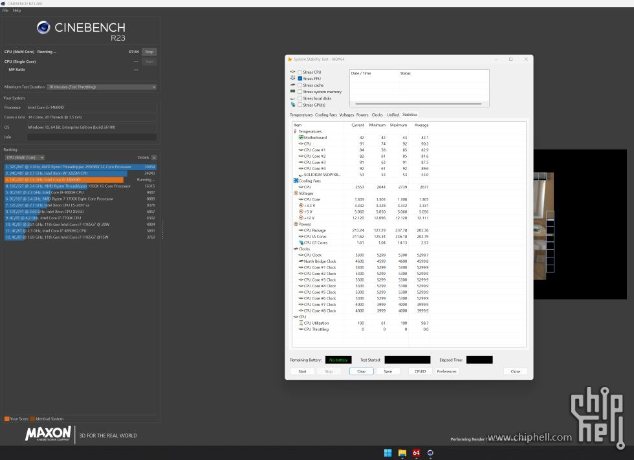Click the CPU Throttling row
Image resolution: width=634 pixels, height=460 pixels.
(x=361, y=329)
